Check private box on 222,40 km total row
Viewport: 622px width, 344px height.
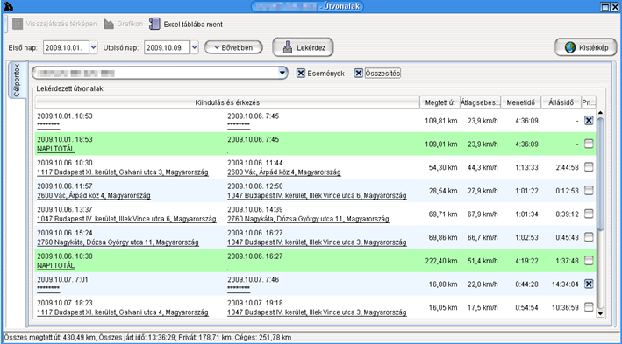[589, 261]
